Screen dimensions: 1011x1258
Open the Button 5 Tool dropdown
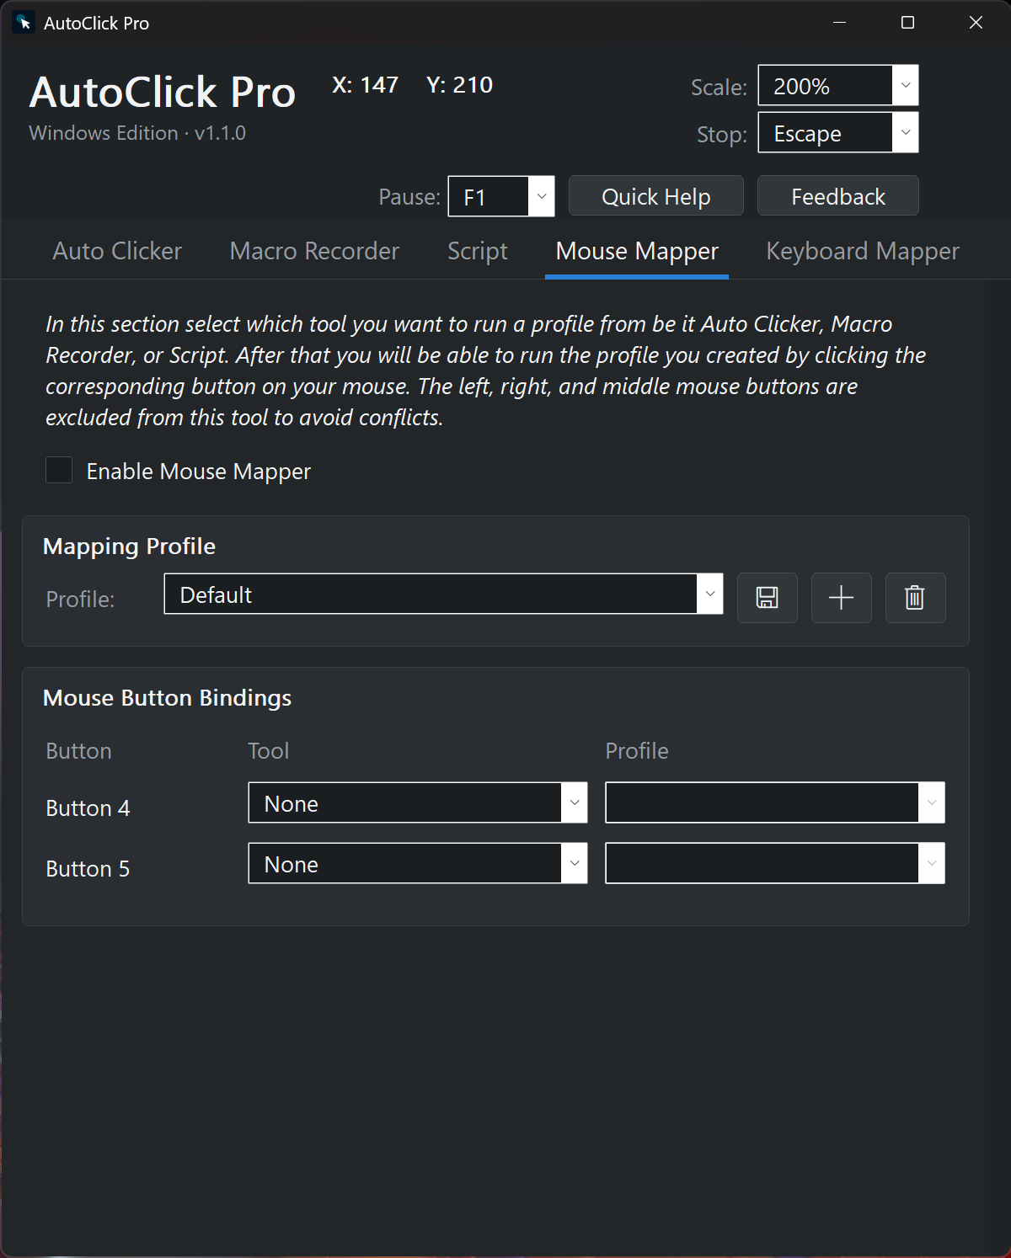click(418, 863)
